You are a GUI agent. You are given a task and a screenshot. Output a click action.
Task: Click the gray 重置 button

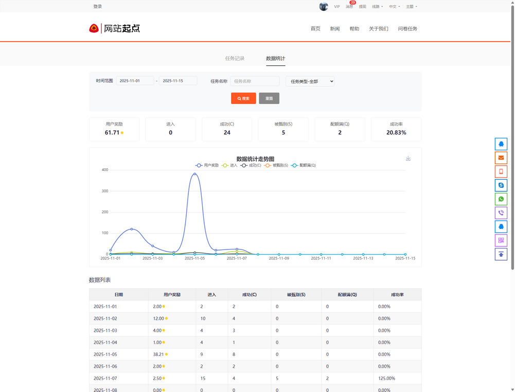coord(269,98)
